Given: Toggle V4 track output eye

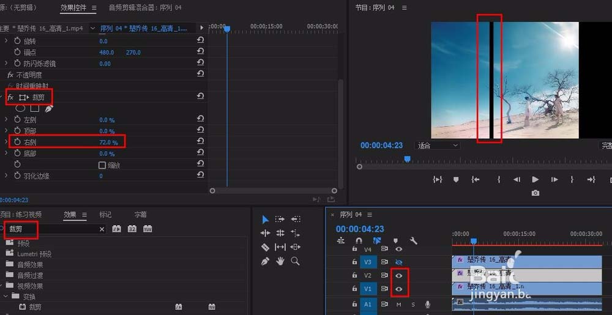Looking at the screenshot, I should tap(398, 249).
